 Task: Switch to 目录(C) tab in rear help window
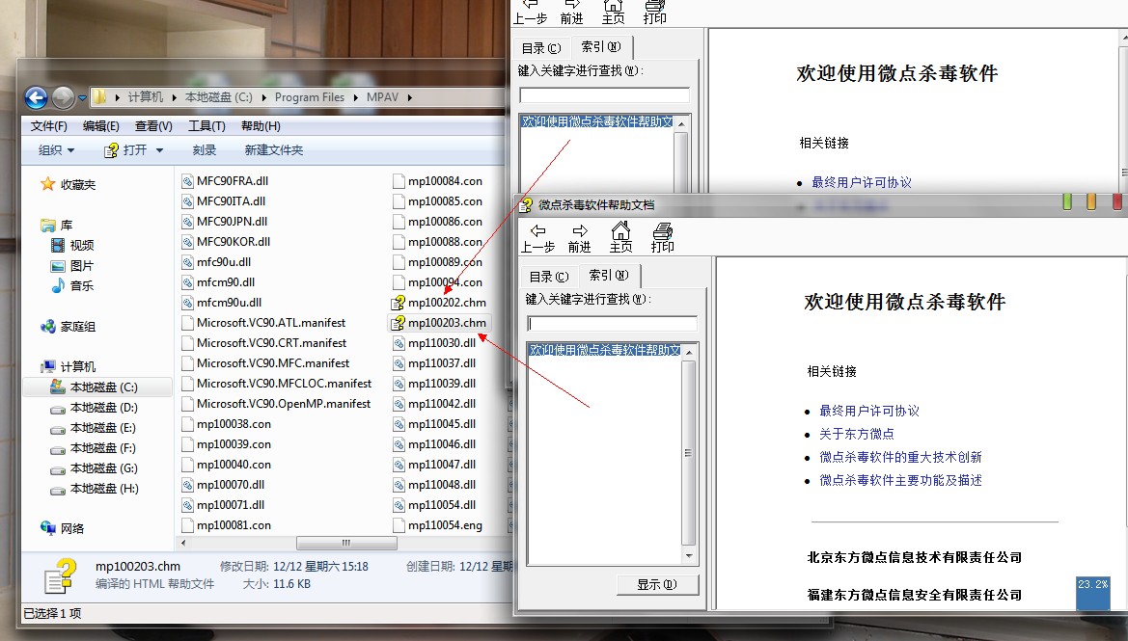tap(541, 48)
